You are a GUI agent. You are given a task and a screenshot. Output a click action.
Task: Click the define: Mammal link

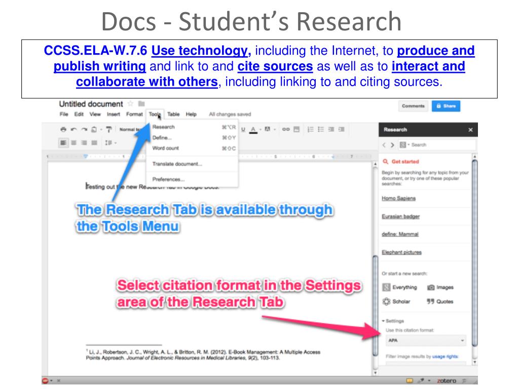pyautogui.click(x=400, y=234)
